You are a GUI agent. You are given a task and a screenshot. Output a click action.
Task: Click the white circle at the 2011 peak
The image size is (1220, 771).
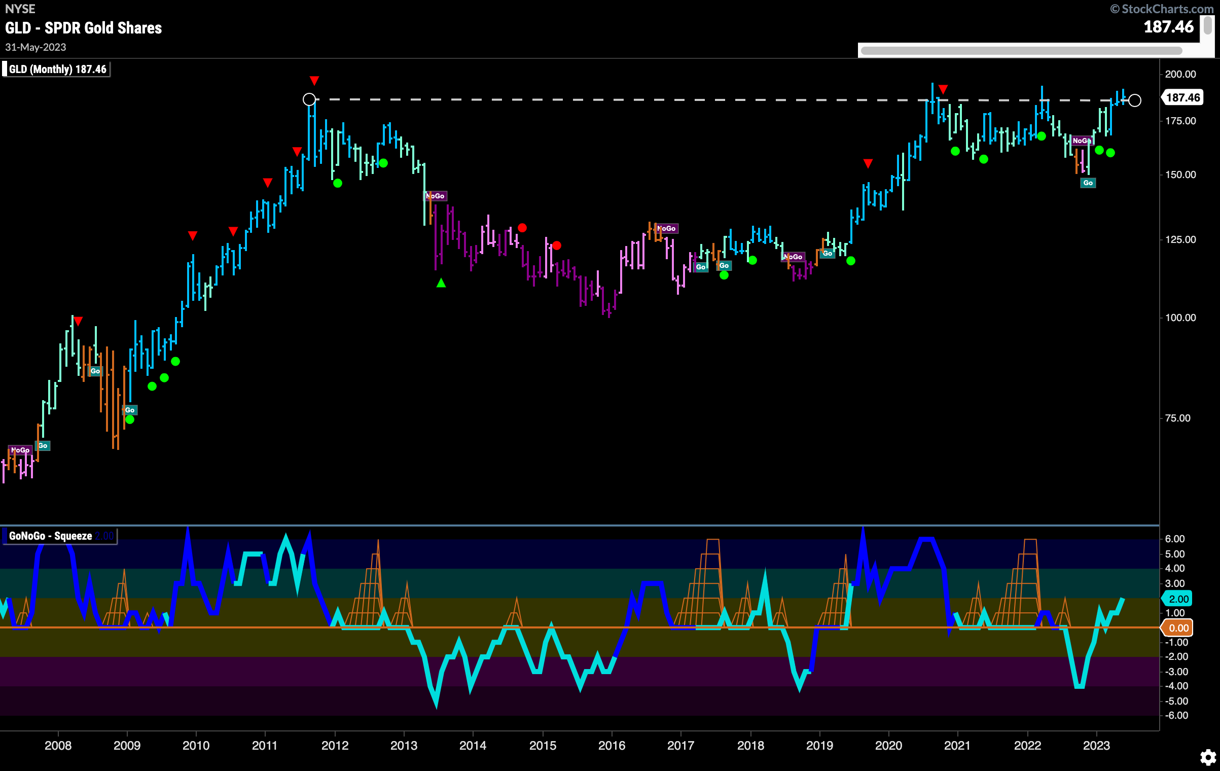click(x=309, y=99)
